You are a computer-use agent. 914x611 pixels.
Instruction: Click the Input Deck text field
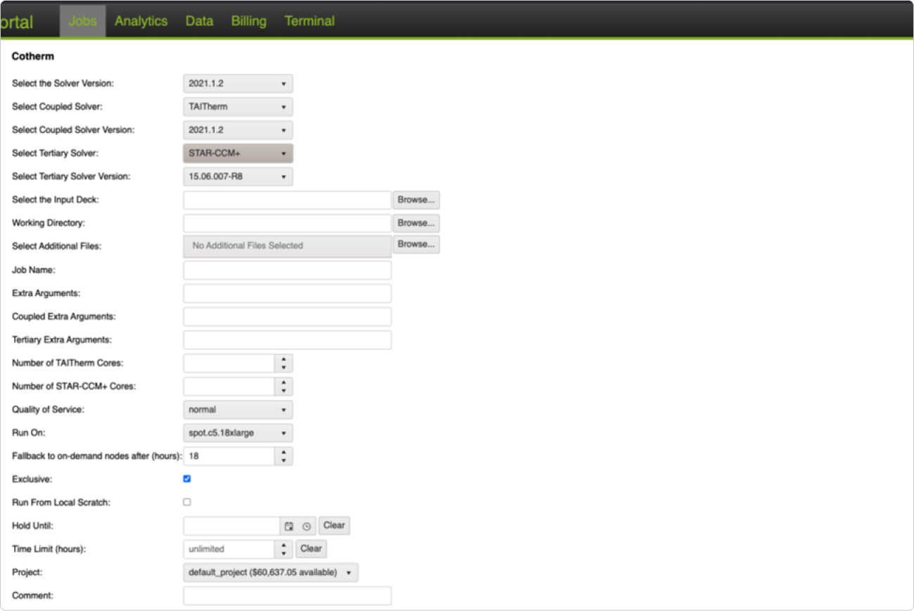(x=287, y=200)
